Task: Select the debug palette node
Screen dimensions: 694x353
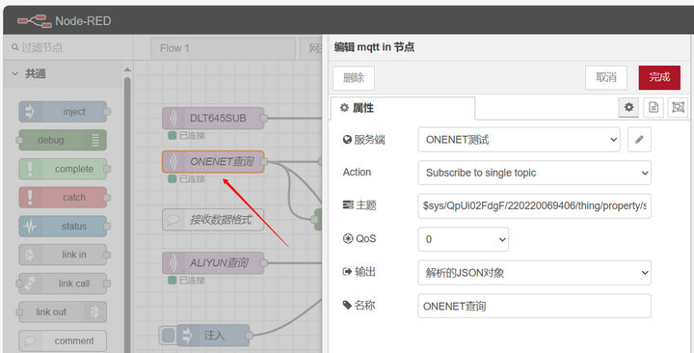Action: tap(63, 140)
